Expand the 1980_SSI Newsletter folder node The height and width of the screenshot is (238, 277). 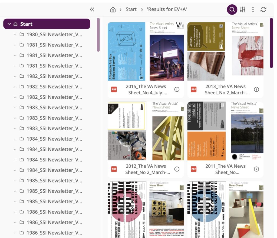(15, 34)
